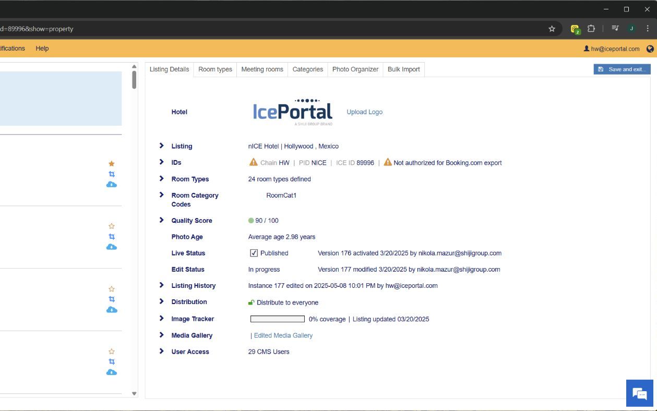Image resolution: width=657 pixels, height=411 pixels.
Task: Expand the Room Types section
Action: click(x=161, y=178)
